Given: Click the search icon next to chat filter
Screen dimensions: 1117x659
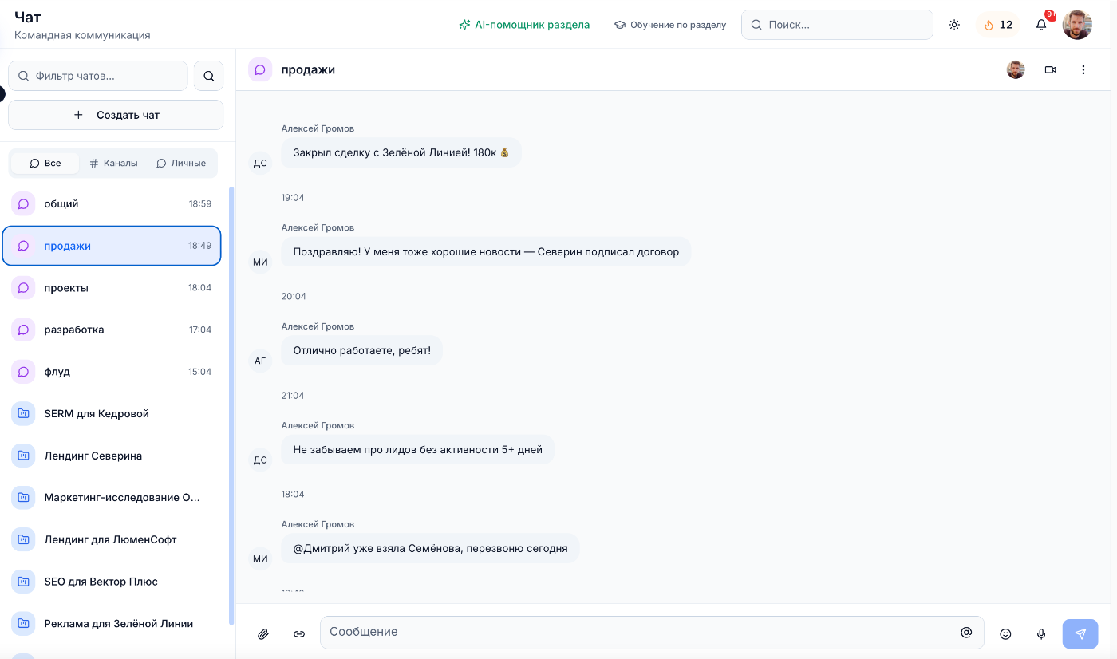Looking at the screenshot, I should click(209, 76).
